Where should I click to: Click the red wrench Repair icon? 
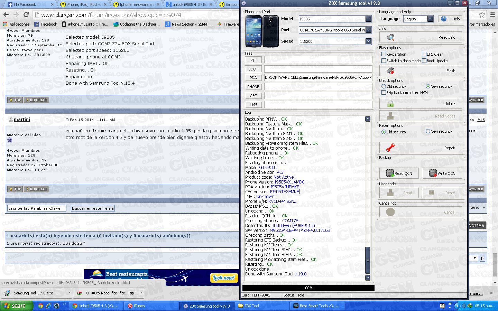click(x=390, y=148)
